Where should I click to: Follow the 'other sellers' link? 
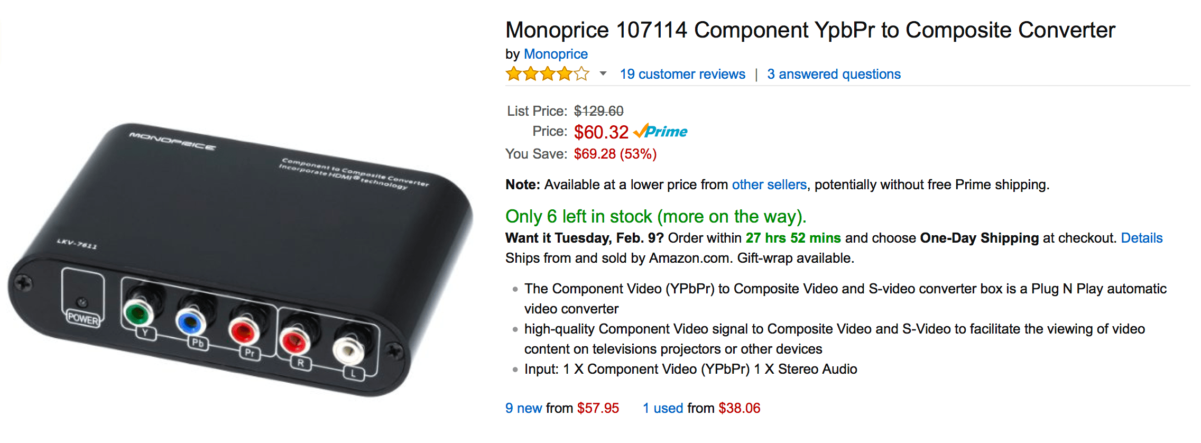(x=769, y=184)
